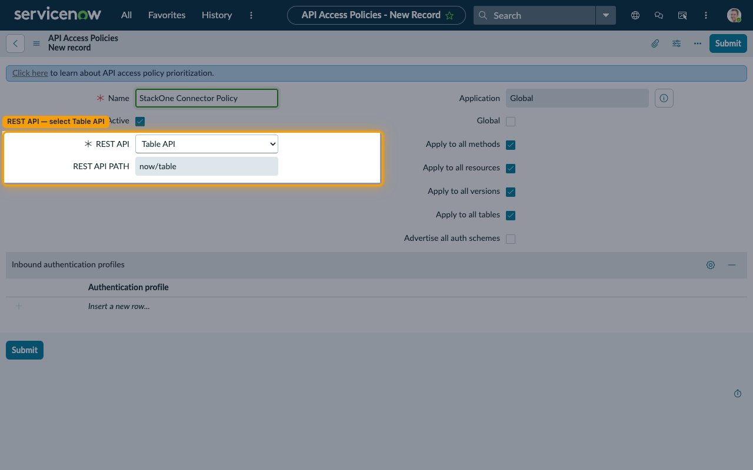Open the more options ellipsis icon

698,43
